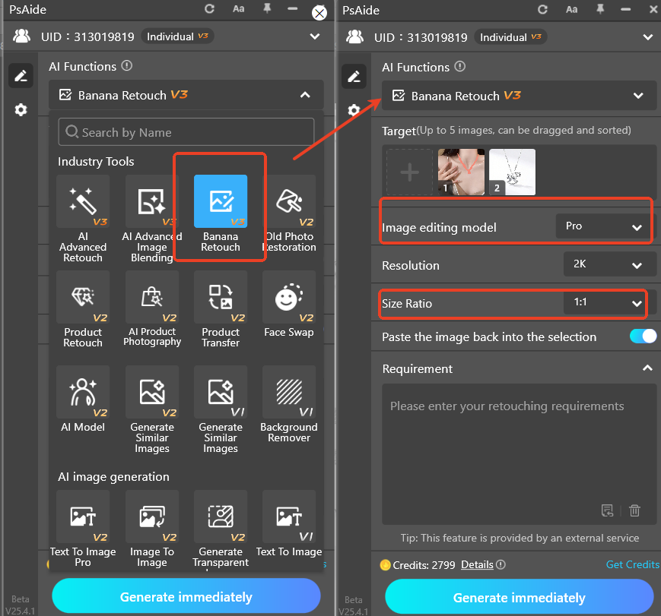This screenshot has width=661, height=616.
Task: Open the credits Details link
Action: pyautogui.click(x=477, y=564)
